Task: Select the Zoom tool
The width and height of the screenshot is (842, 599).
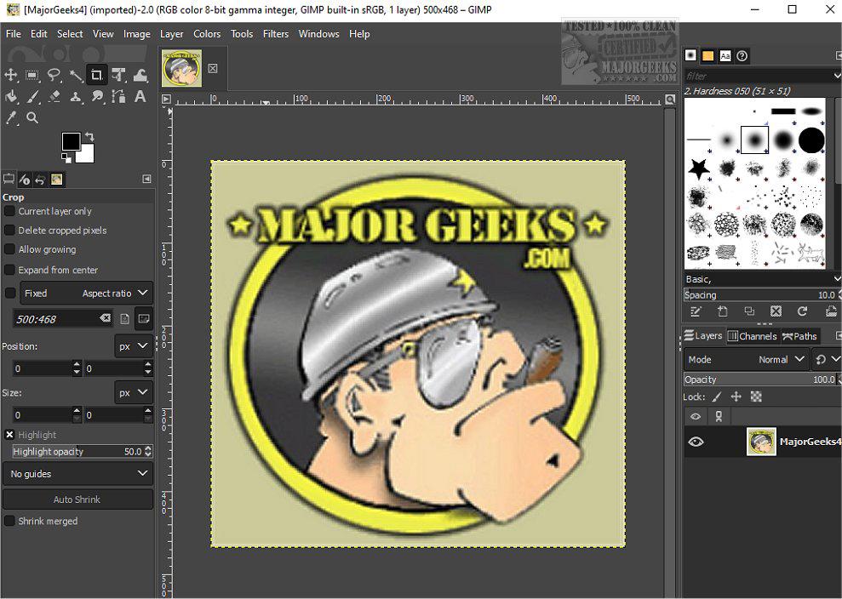Action: tap(33, 117)
